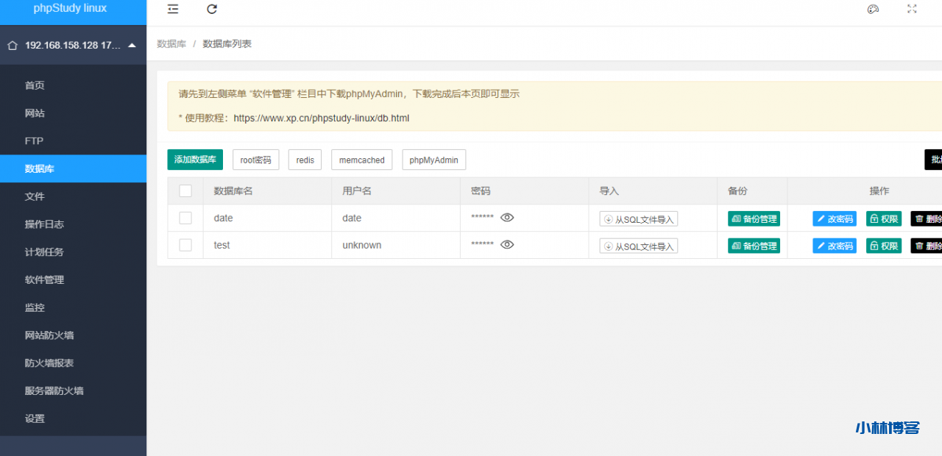The width and height of the screenshot is (942, 456).
Task: Select 监控 from the sidebar menu
Action: (34, 307)
